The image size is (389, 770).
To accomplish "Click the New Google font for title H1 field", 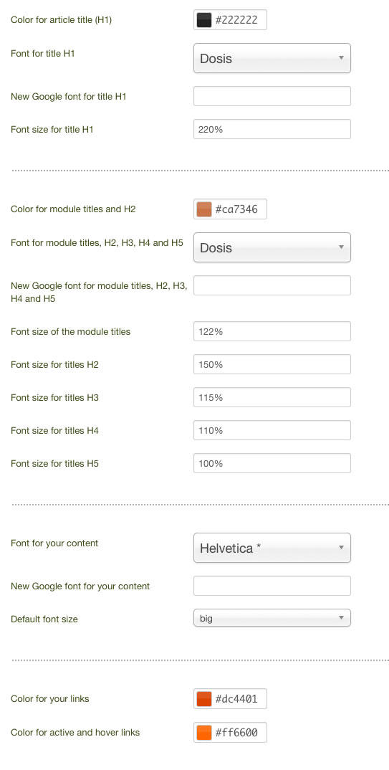I will (x=272, y=96).
